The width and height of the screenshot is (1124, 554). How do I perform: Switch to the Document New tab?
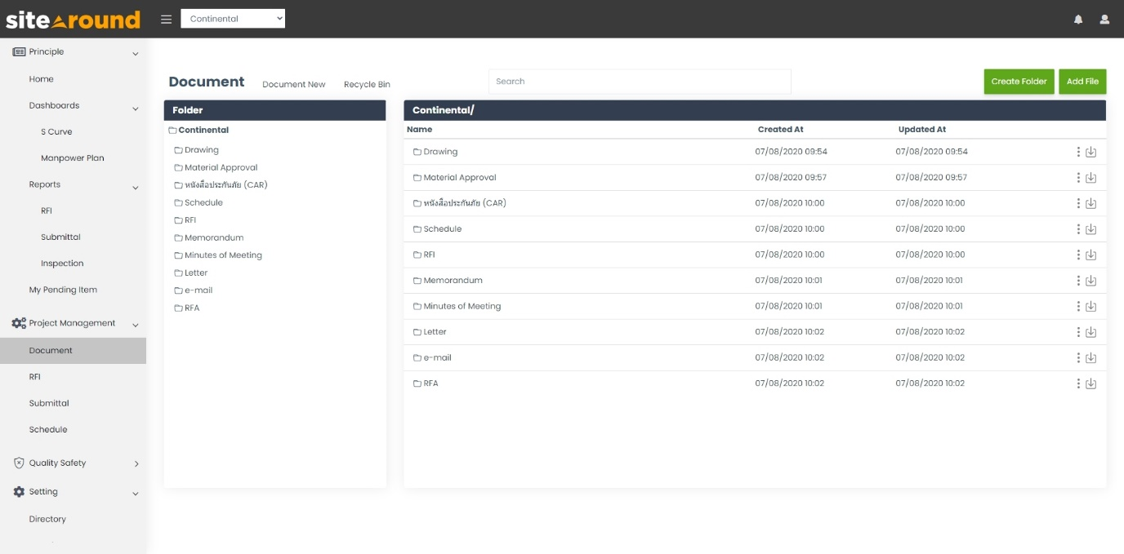(294, 84)
